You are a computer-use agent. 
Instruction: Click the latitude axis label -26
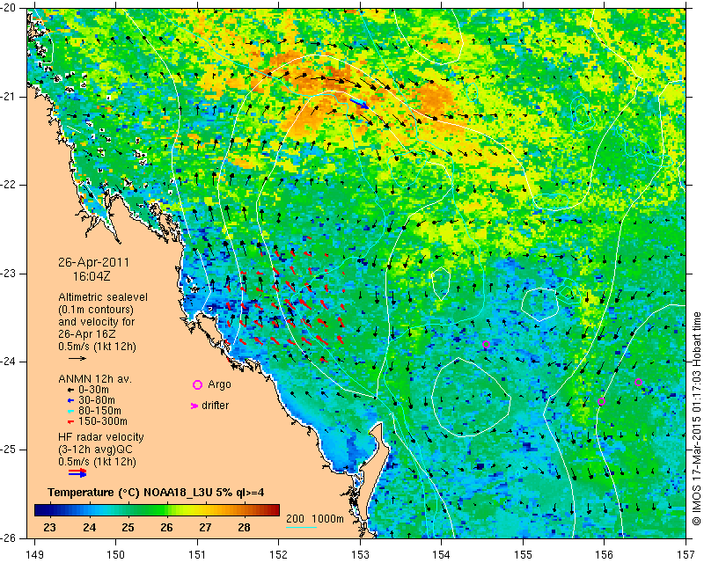[x=10, y=538]
